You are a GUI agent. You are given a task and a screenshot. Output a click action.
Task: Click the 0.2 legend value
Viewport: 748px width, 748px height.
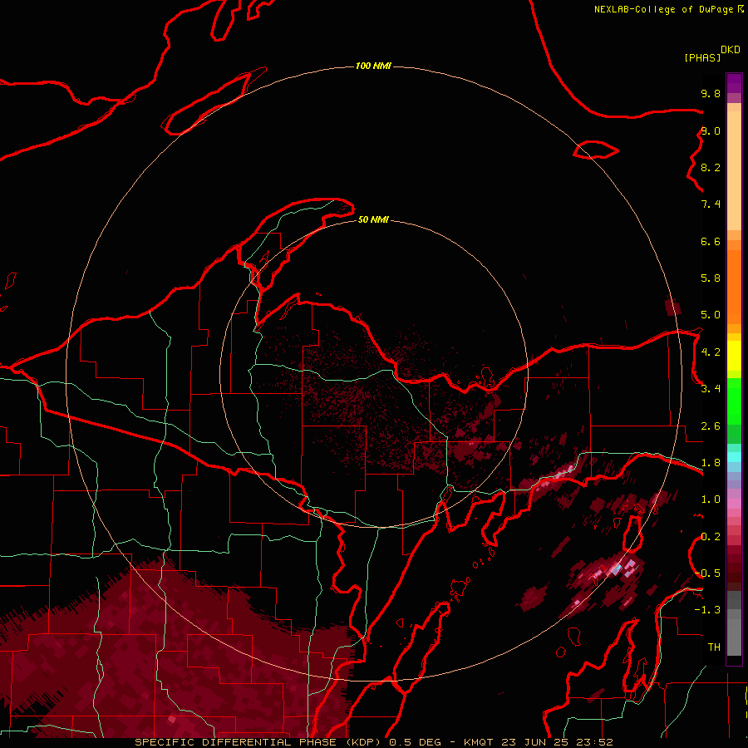point(711,537)
